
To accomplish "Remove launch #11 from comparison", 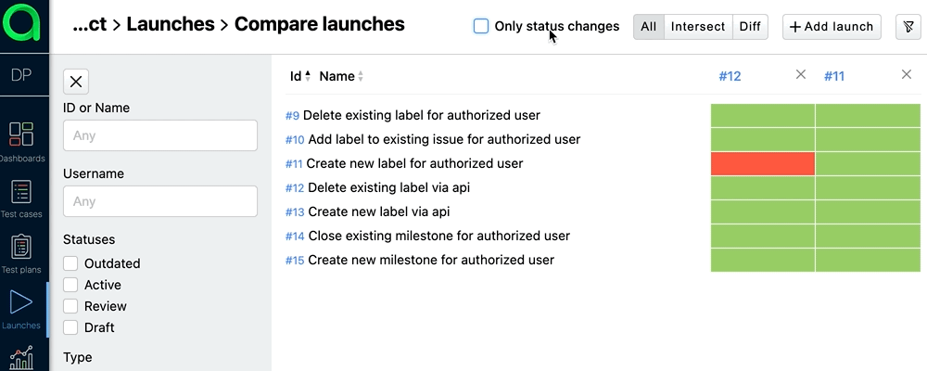I will tap(907, 75).
